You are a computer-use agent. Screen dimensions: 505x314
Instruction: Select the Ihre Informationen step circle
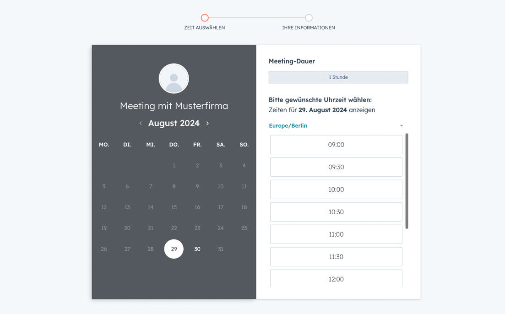[x=309, y=18]
